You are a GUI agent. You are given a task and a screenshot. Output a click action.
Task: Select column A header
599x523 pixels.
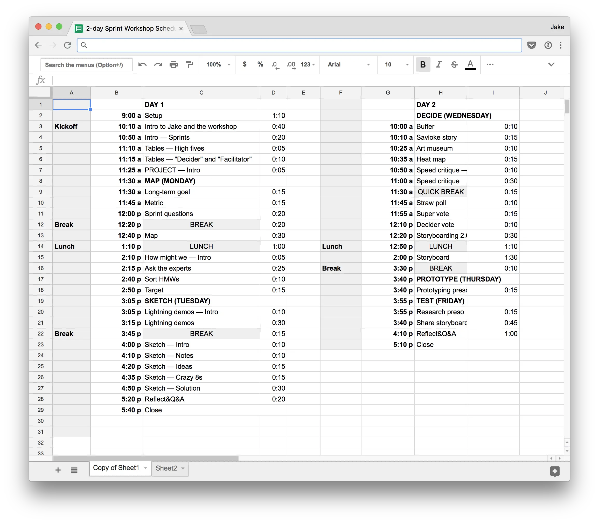(x=71, y=92)
